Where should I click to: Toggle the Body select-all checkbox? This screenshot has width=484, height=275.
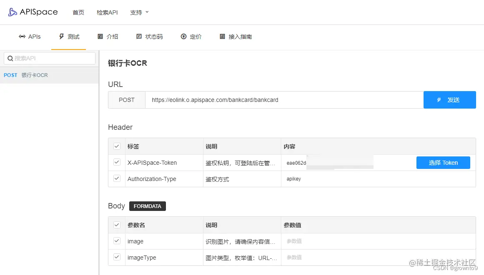click(x=117, y=225)
